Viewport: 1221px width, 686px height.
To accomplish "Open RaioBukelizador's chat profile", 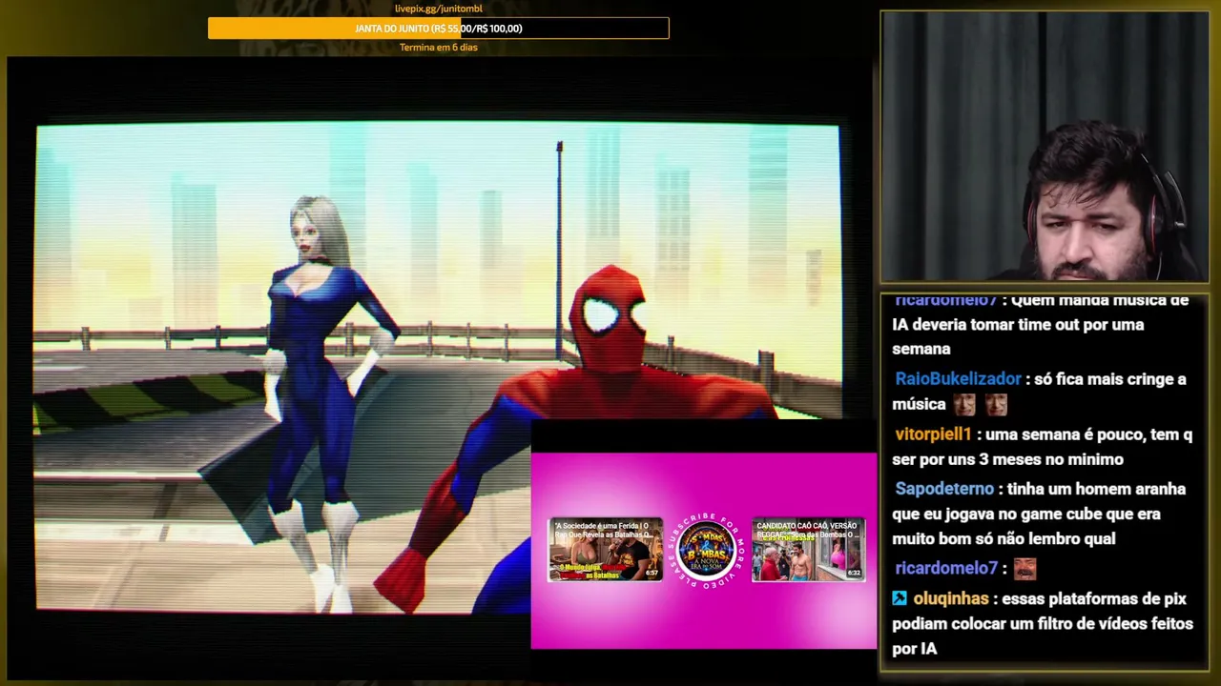I will coord(958,379).
